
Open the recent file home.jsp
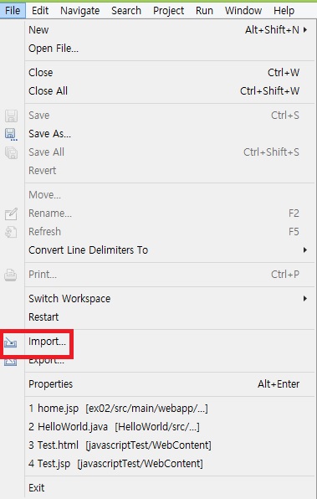[118, 409]
